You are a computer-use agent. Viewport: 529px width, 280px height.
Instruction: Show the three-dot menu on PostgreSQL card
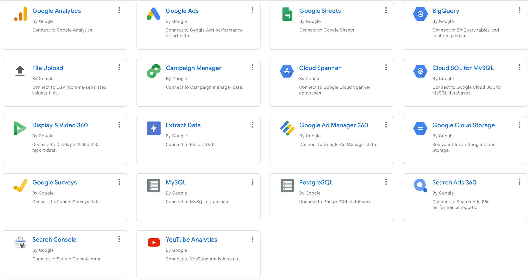(386, 182)
